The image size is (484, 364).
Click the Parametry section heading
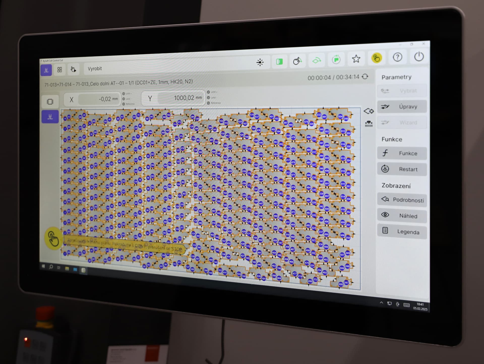396,77
